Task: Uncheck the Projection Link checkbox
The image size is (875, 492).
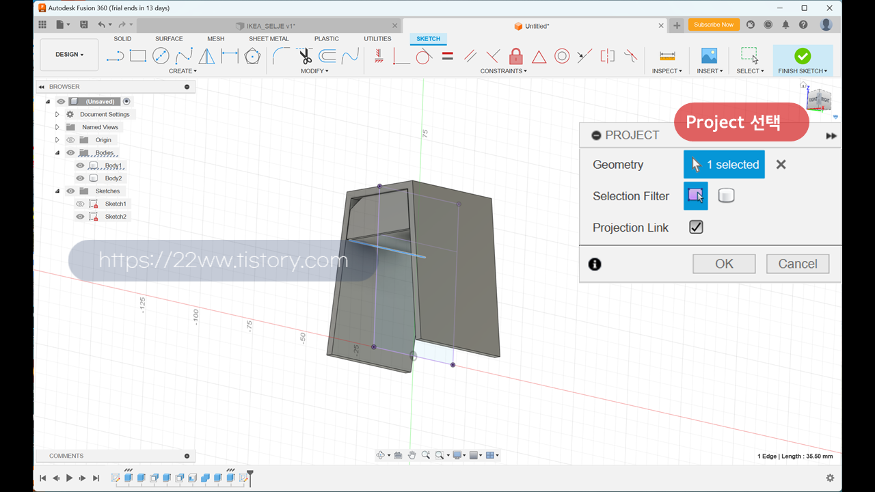Action: point(696,228)
